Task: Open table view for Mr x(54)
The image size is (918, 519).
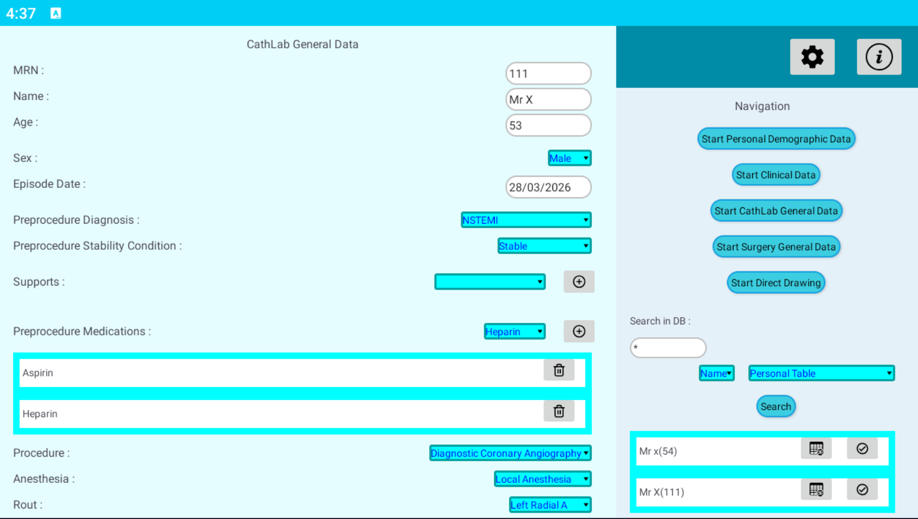Action: pyautogui.click(x=816, y=449)
